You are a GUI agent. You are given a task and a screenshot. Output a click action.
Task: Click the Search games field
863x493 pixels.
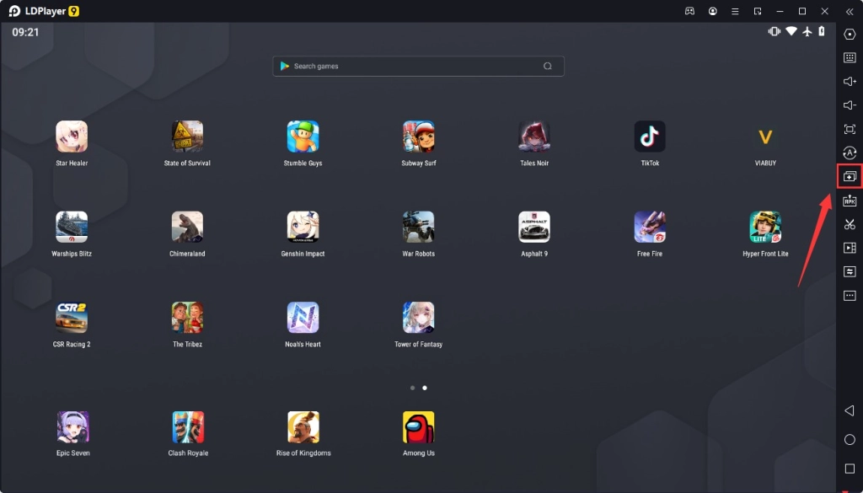click(418, 66)
